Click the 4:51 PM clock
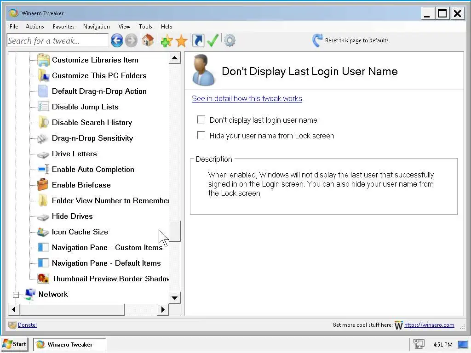The height and width of the screenshot is (353, 471). [x=443, y=345]
